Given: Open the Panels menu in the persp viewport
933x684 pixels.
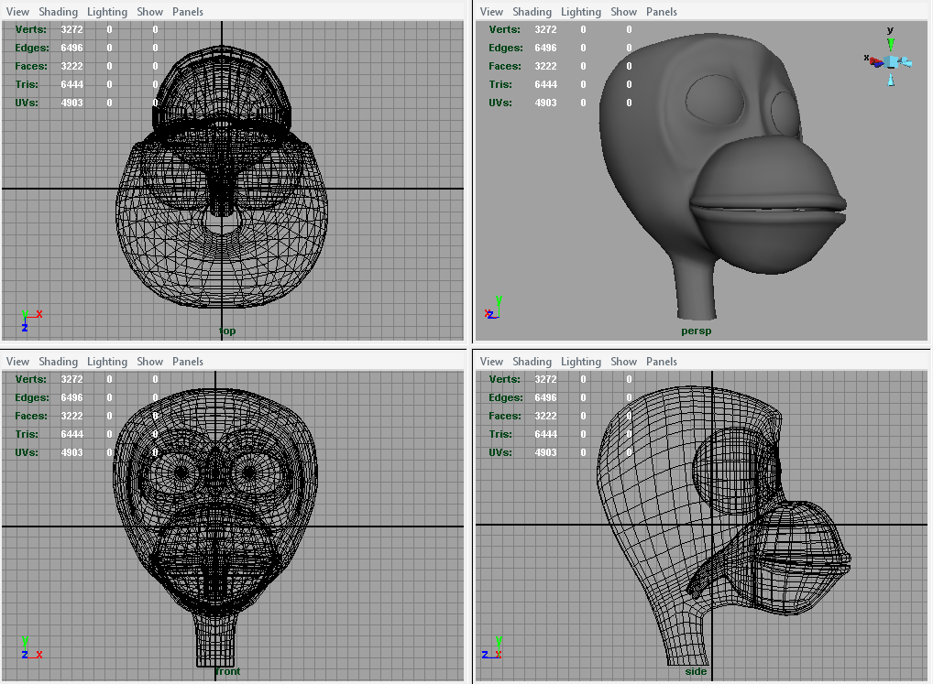Looking at the screenshot, I should coord(662,12).
